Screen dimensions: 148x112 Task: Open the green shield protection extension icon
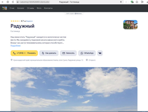click(x=132, y=2)
